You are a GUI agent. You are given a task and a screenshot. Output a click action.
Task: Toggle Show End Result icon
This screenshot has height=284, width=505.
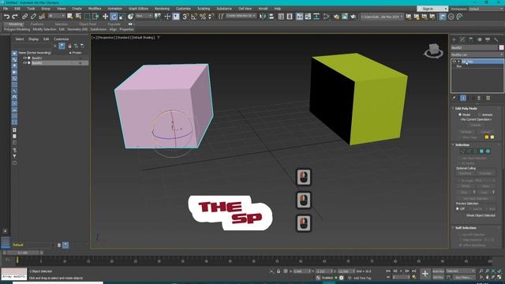463,98
